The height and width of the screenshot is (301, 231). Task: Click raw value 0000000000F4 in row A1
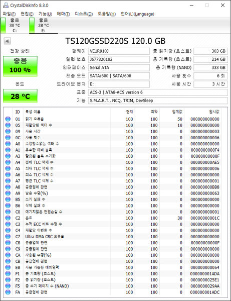pos(205,150)
